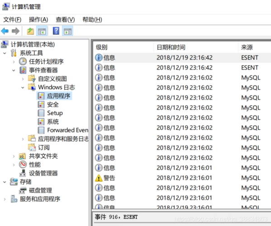This screenshot has width=271, height=226.
Task: Select the 警告 event row from MySQL
Action: pyautogui.click(x=182, y=178)
